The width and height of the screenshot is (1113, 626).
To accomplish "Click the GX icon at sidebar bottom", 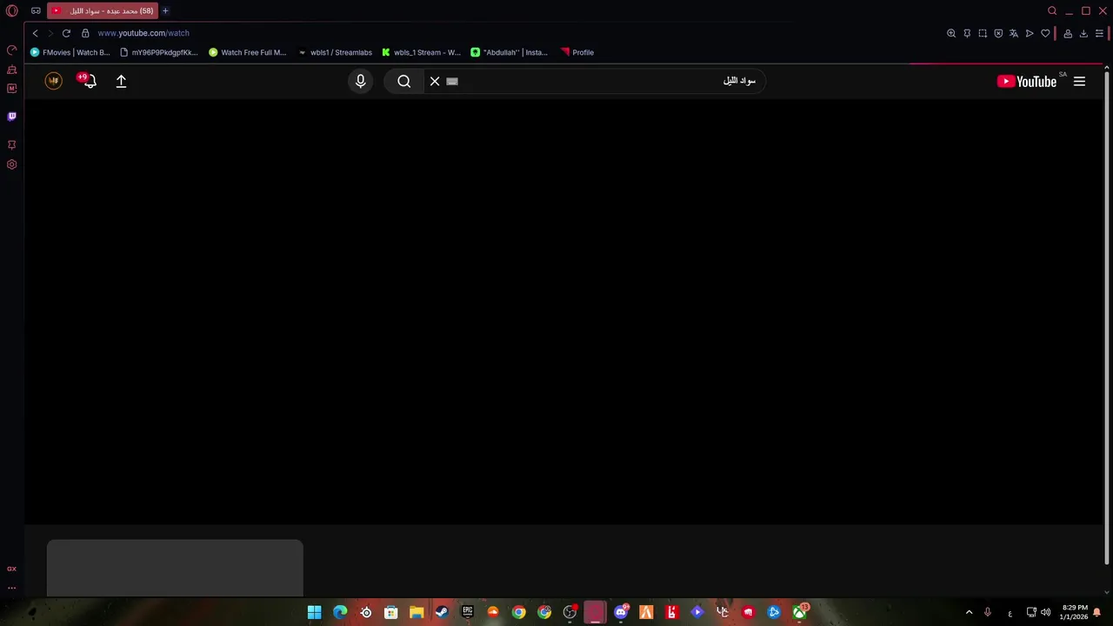I will (x=11, y=569).
